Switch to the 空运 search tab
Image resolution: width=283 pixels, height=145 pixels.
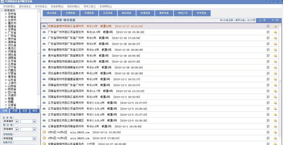point(25,111)
